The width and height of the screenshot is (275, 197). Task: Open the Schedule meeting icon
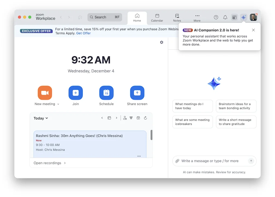(x=106, y=92)
